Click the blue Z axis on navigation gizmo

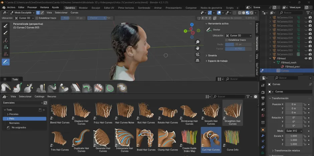[192, 24]
